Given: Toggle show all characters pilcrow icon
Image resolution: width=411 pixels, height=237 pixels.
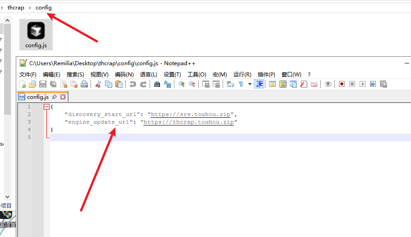Looking at the screenshot, I should (x=241, y=84).
